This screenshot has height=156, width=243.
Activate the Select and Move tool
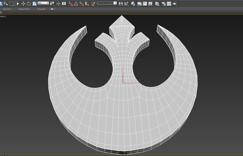pos(23,4)
